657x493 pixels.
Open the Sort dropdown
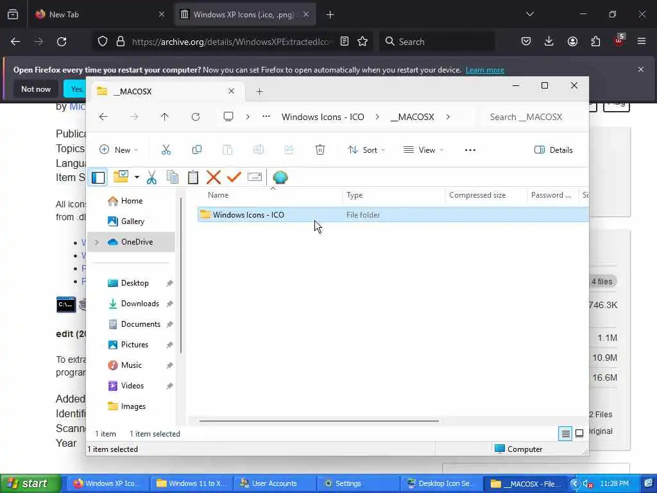click(366, 150)
